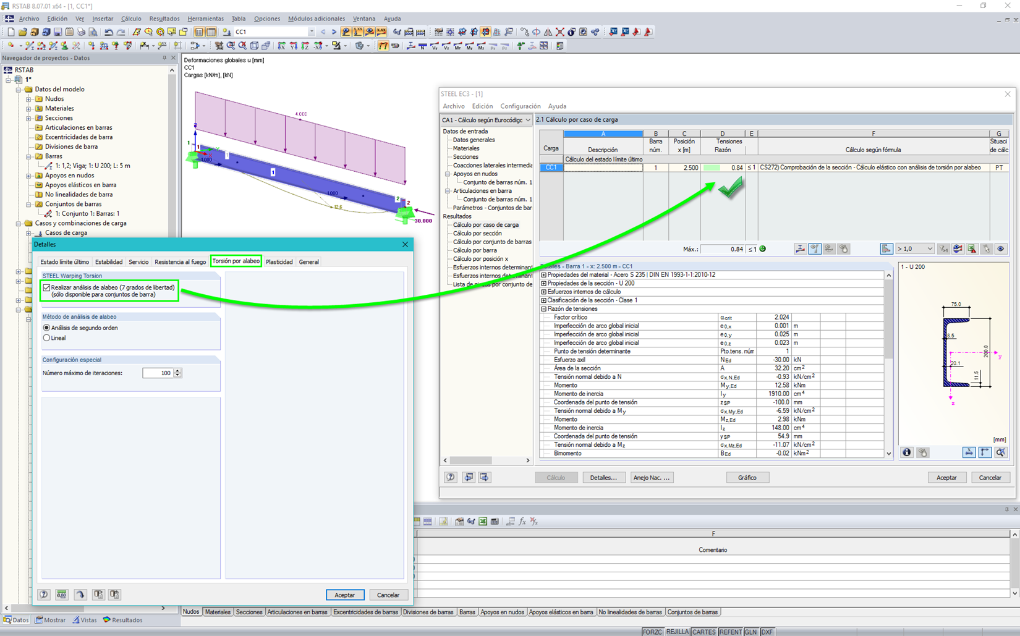
Task: Expand 'Propiedades de la sección - U 200' row
Action: [544, 283]
